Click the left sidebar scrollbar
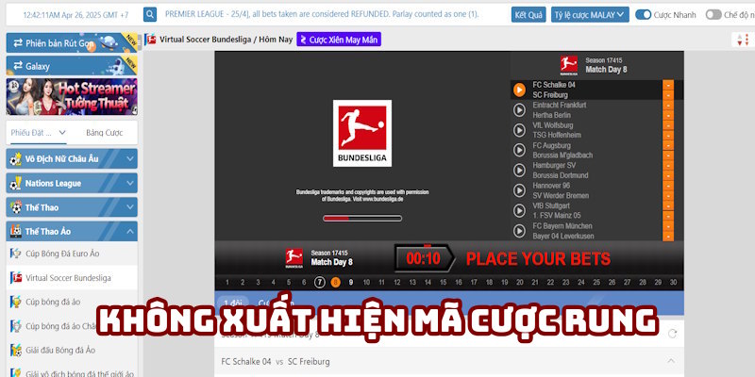Screen dimensions: 755x377 [140, 42]
